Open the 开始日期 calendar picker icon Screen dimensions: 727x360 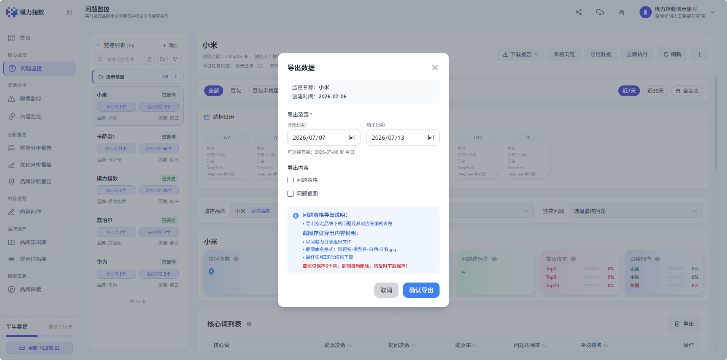click(352, 137)
